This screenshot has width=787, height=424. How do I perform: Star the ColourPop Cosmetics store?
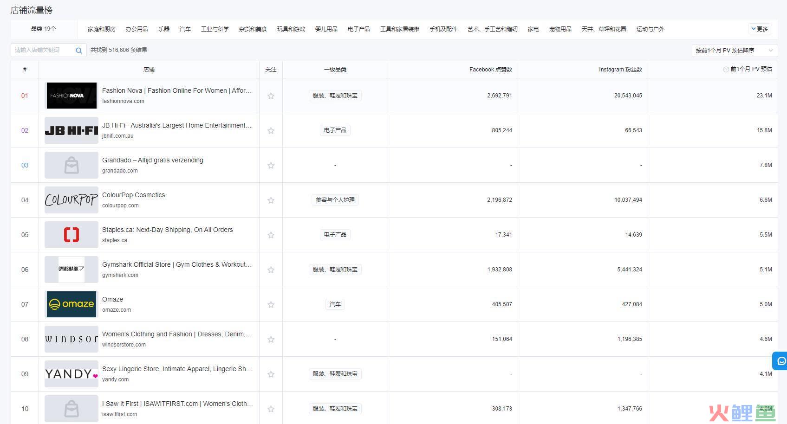(271, 200)
